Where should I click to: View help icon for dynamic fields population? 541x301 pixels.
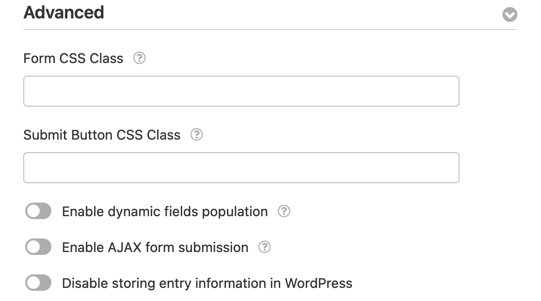[x=284, y=211]
